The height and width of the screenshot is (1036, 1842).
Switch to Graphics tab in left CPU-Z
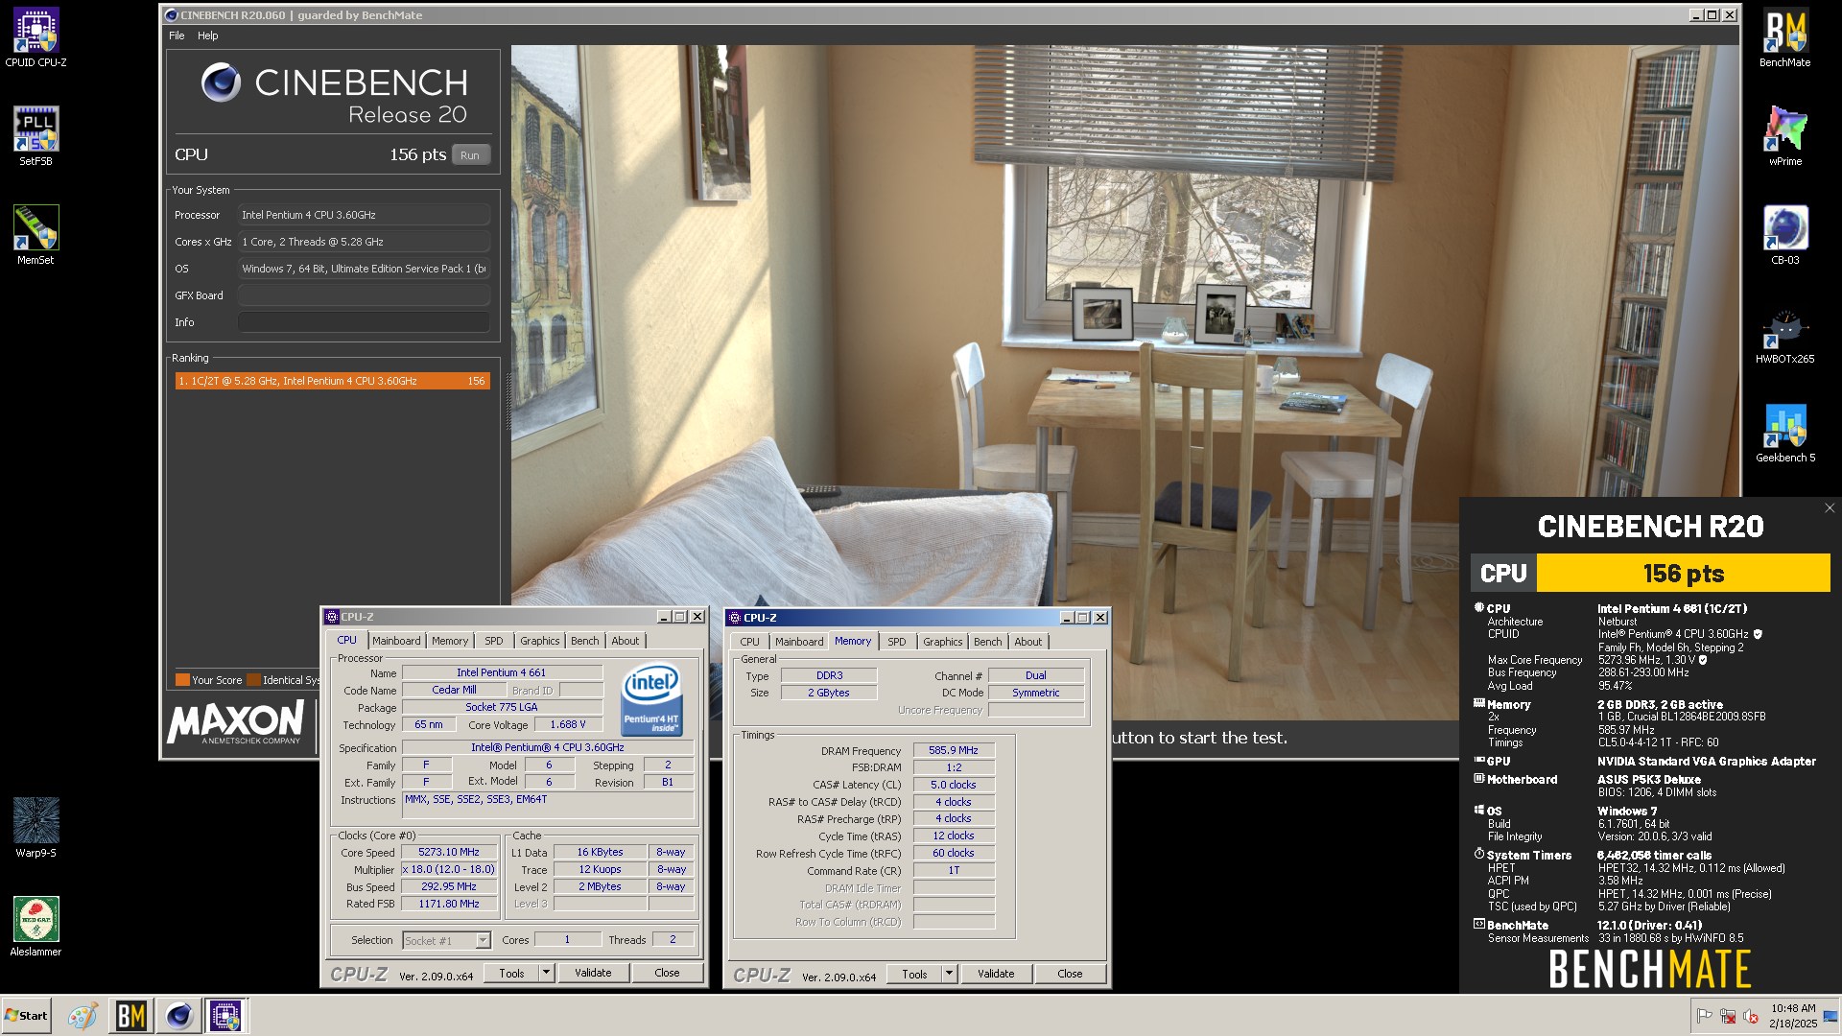click(539, 641)
